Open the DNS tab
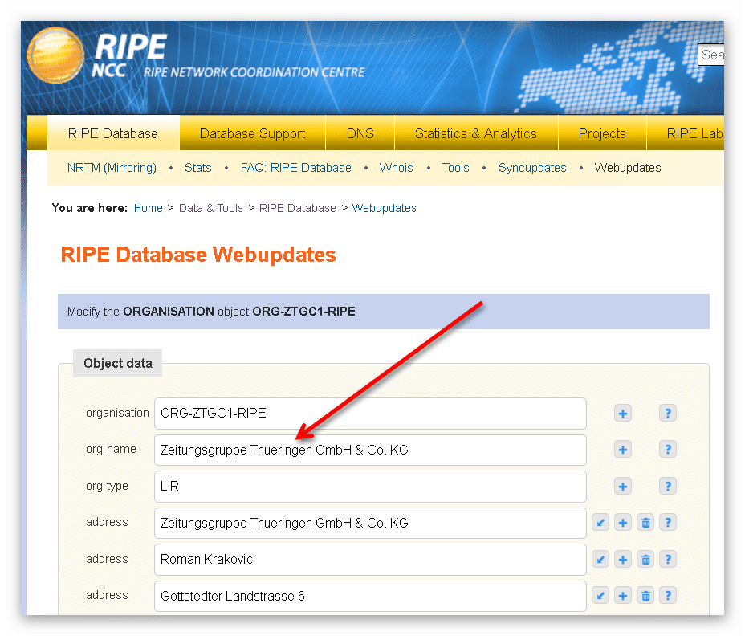 click(360, 133)
